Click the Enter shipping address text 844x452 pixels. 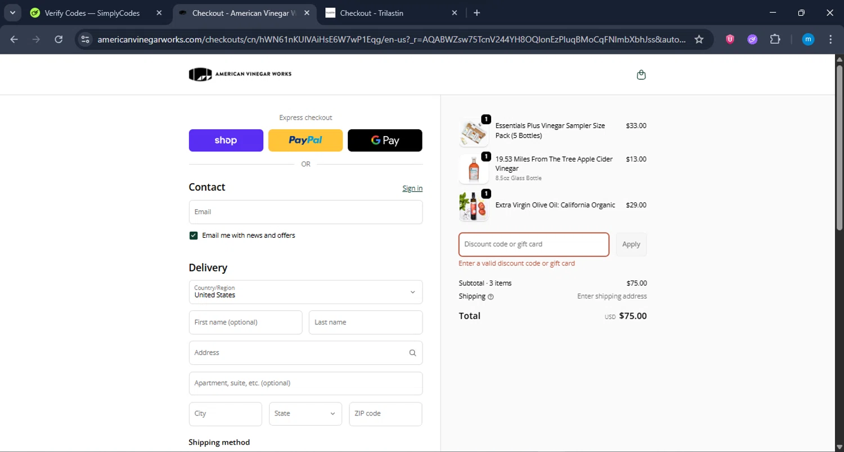click(x=612, y=296)
